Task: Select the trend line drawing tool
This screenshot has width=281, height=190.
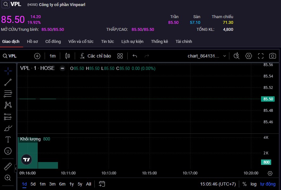Action: 8,83
